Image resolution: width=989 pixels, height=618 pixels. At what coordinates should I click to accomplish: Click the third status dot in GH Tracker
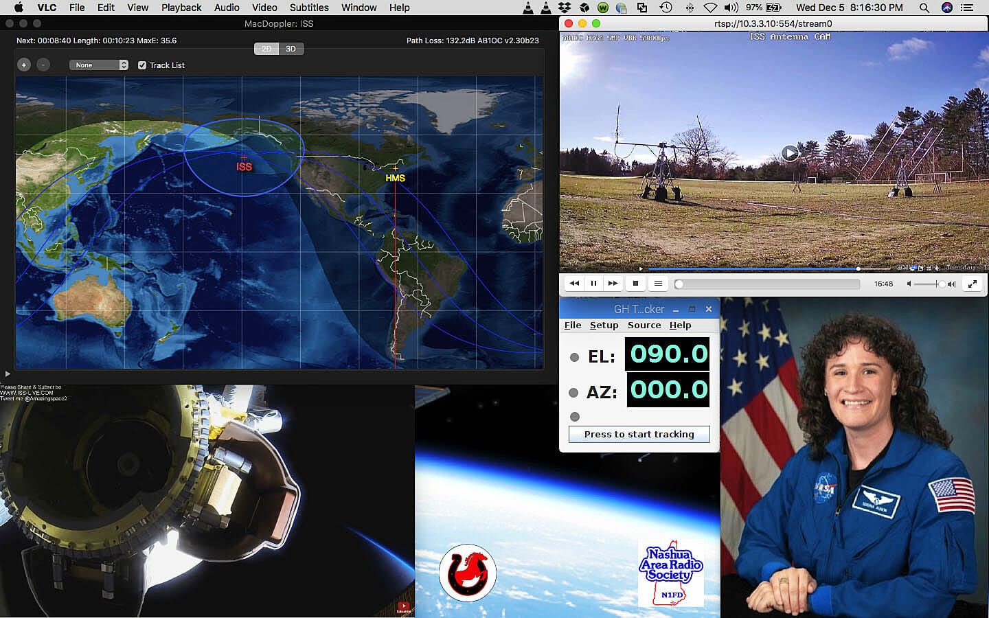[x=575, y=417]
